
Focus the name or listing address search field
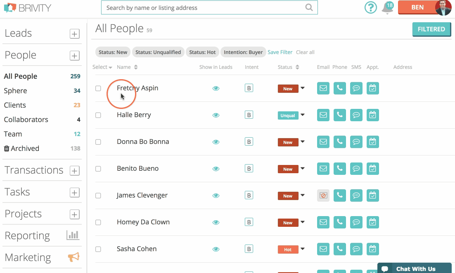pos(209,7)
